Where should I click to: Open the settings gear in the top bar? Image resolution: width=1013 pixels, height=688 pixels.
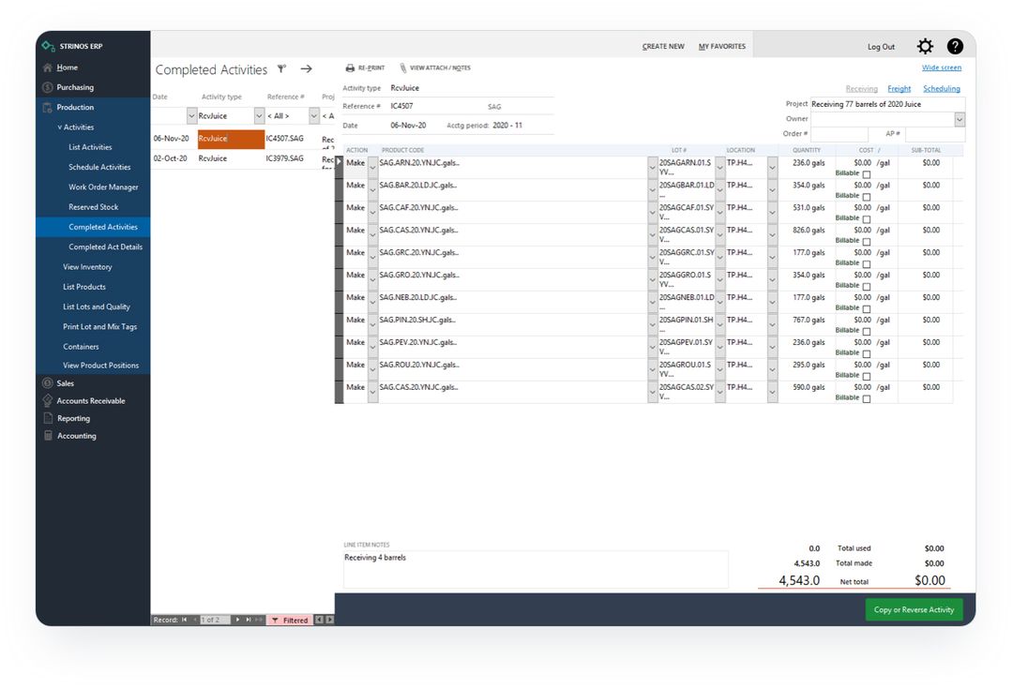(x=925, y=45)
